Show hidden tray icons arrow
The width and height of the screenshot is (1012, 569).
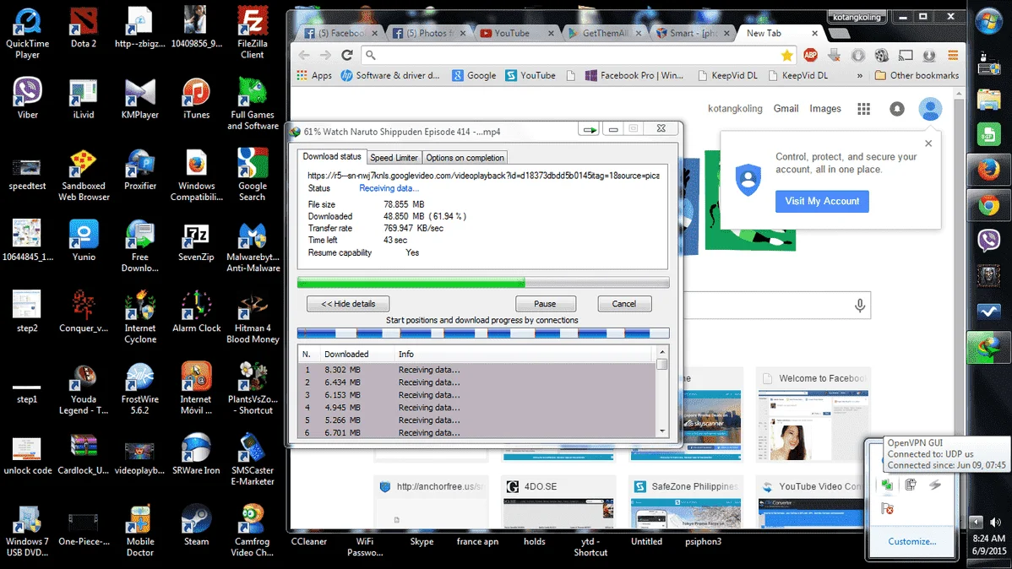click(976, 522)
